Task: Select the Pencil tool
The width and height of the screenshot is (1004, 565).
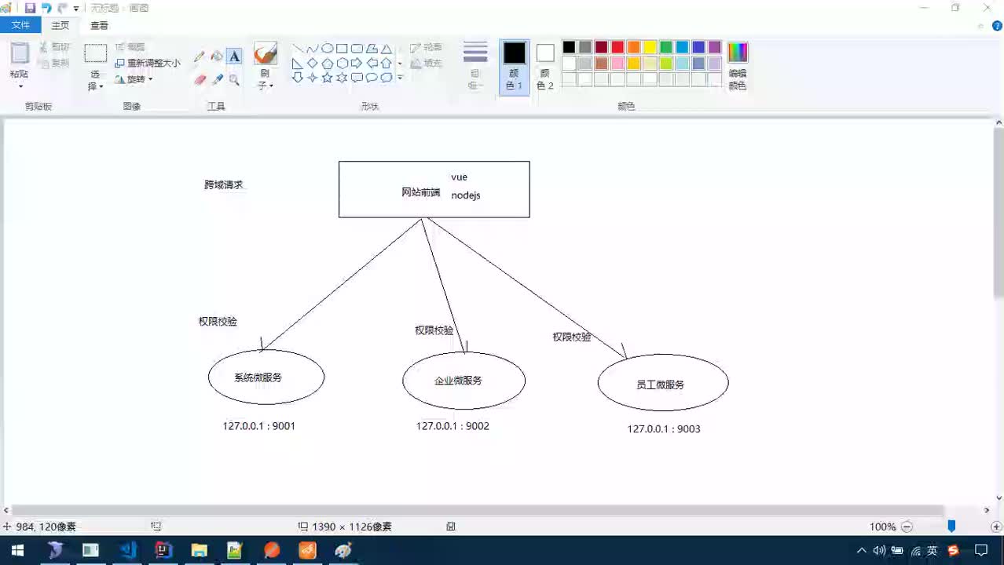Action: tap(200, 56)
